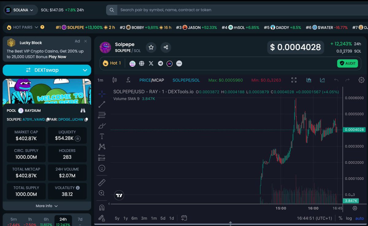Toggle lock all drawing tools
The image size is (368, 226).
pyautogui.click(x=102, y=218)
